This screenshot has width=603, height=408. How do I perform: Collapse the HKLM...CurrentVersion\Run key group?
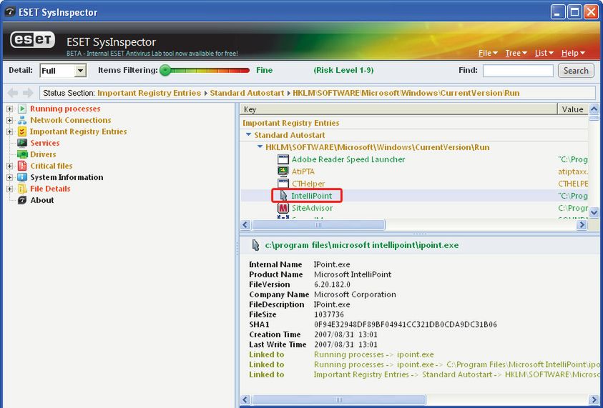click(260, 146)
